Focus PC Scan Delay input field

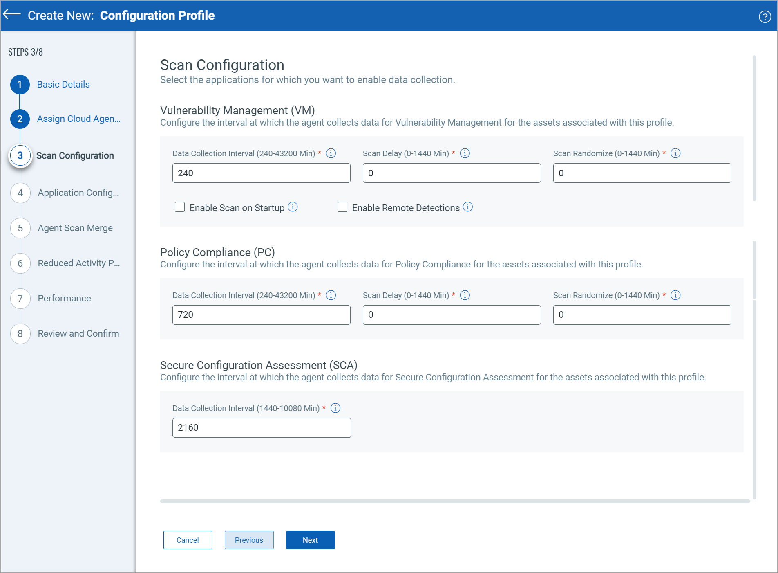[x=452, y=315]
